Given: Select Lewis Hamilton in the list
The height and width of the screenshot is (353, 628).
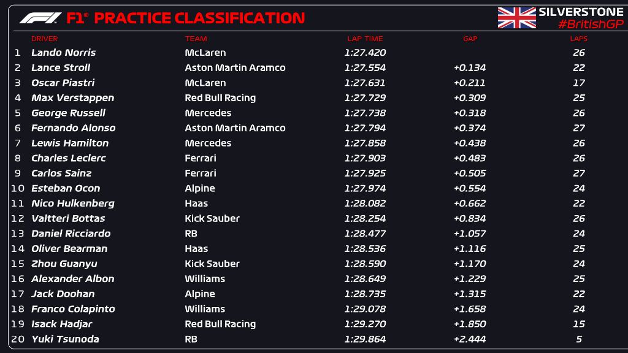Looking at the screenshot, I should tap(70, 143).
